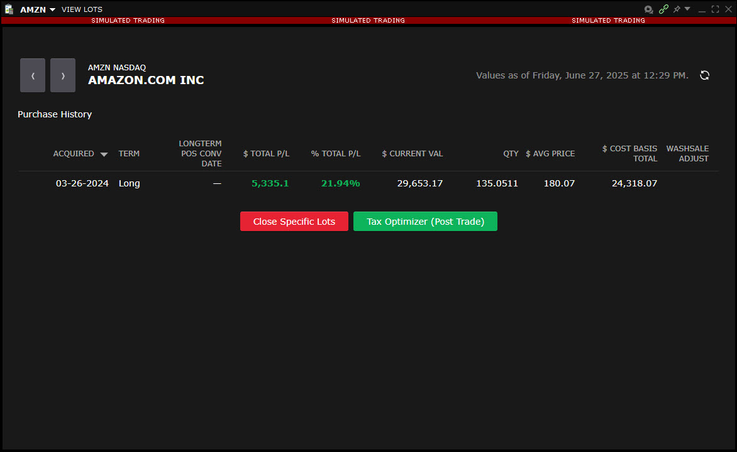Click the VIEW LOTS title text
This screenshot has width=737, height=452.
(x=82, y=9)
